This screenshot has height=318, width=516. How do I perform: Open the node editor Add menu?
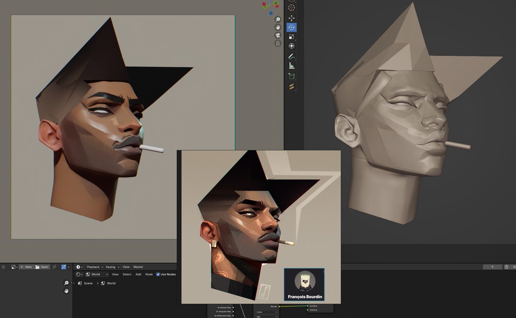[x=138, y=274]
